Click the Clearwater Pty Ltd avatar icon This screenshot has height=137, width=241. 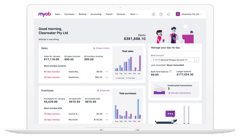[178, 14]
